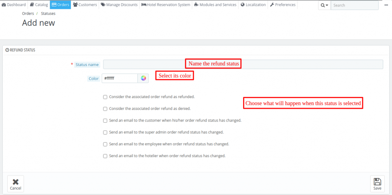The width and height of the screenshot is (392, 195).
Task: Go to the Customers menu
Action: click(85, 5)
